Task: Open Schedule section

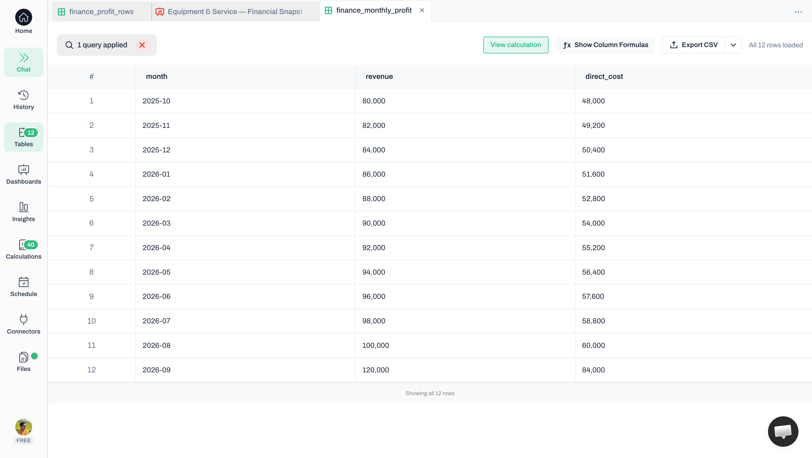Action: 24,287
